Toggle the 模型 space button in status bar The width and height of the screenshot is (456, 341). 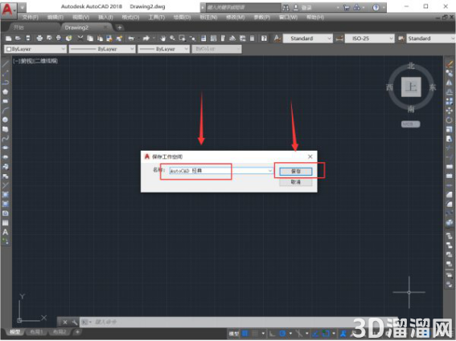(x=233, y=334)
